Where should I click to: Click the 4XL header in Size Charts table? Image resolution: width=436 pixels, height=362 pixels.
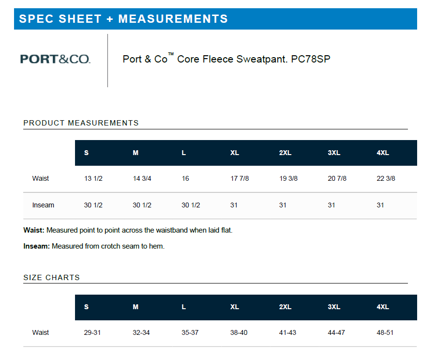tap(382, 307)
